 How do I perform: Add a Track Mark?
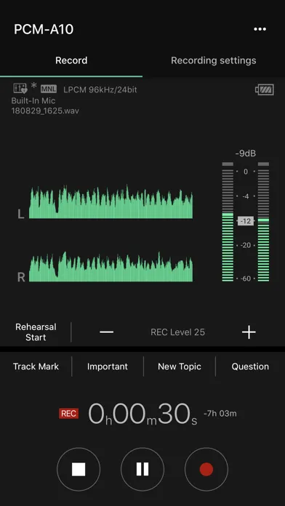(36, 366)
